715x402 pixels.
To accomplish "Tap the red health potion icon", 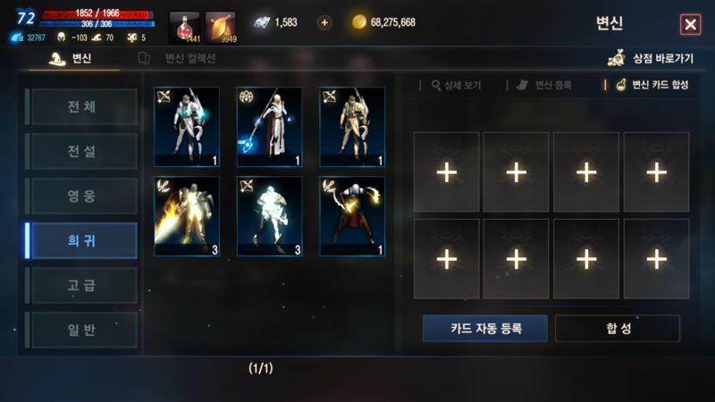I will coord(184,28).
